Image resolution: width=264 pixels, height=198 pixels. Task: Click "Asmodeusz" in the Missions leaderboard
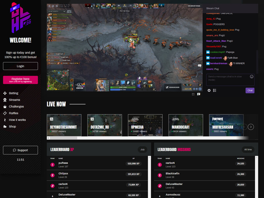pos(173,195)
